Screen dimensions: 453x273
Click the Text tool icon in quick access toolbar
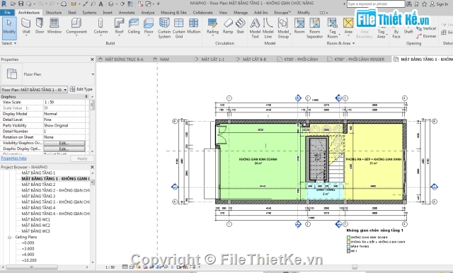[x=101, y=4]
